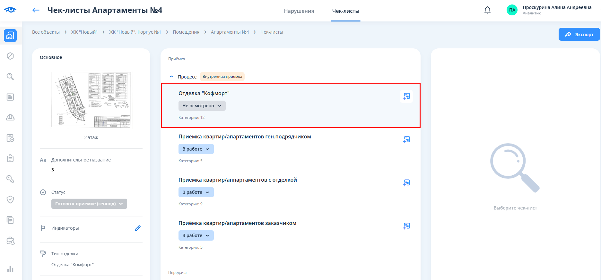
Task: Edit indicators using the pencil icon
Action: pyautogui.click(x=138, y=228)
